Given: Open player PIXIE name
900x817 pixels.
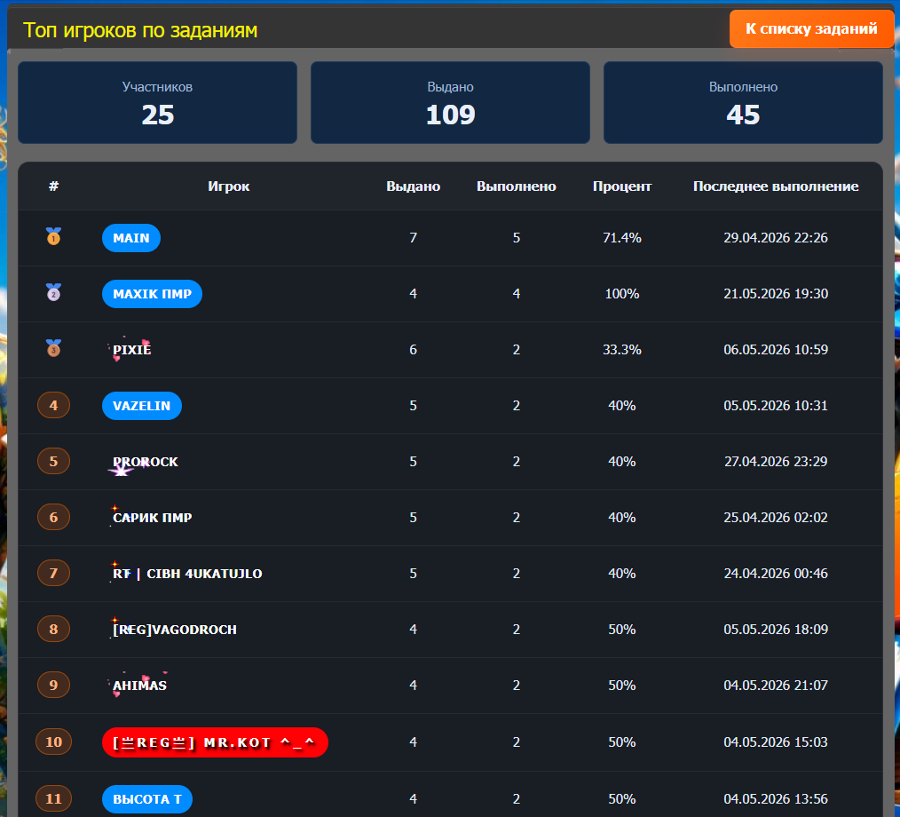Looking at the screenshot, I should [132, 350].
